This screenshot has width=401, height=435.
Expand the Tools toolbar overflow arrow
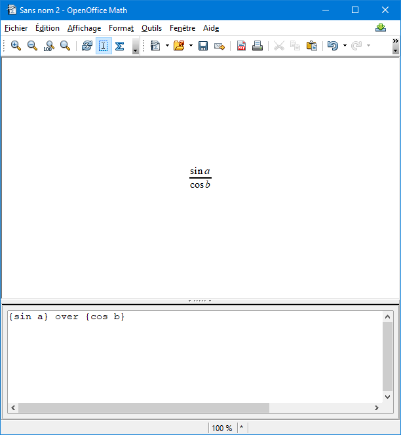(x=136, y=46)
